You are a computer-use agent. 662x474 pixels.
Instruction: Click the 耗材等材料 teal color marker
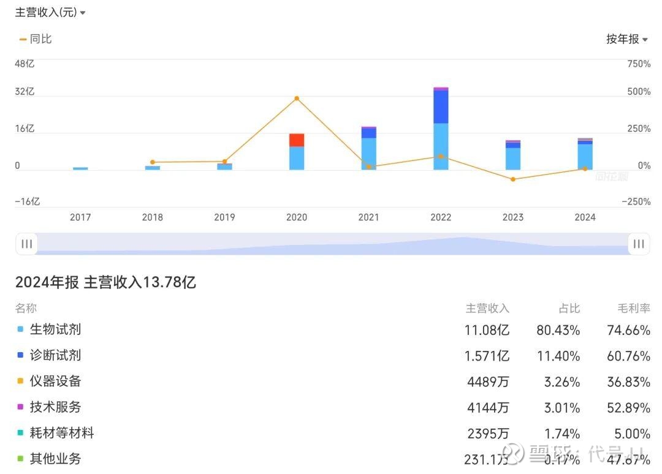coord(20,433)
